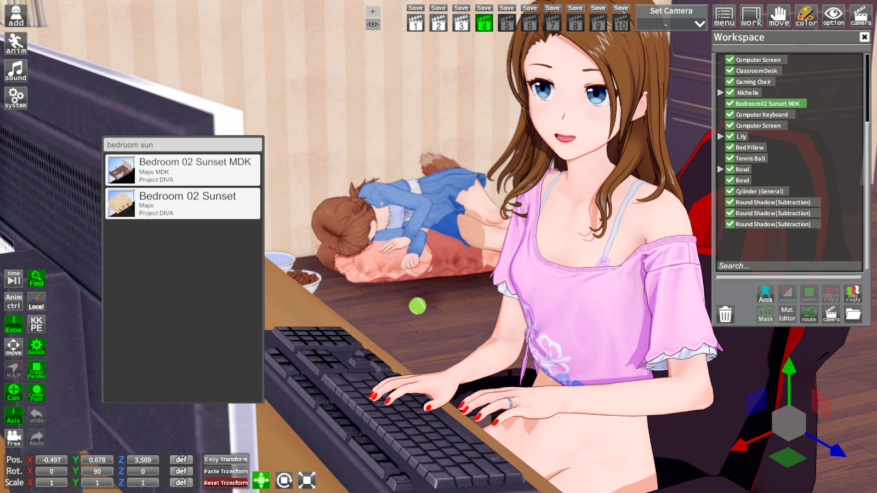Screen dimensions: 877x493
Task: Click the undo icon
Action: [36, 415]
